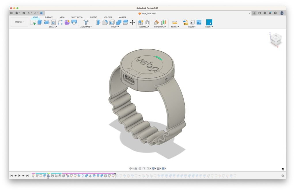The height and width of the screenshot is (191, 295).
Task: Switch to the SOLID tab
Action: [35, 17]
